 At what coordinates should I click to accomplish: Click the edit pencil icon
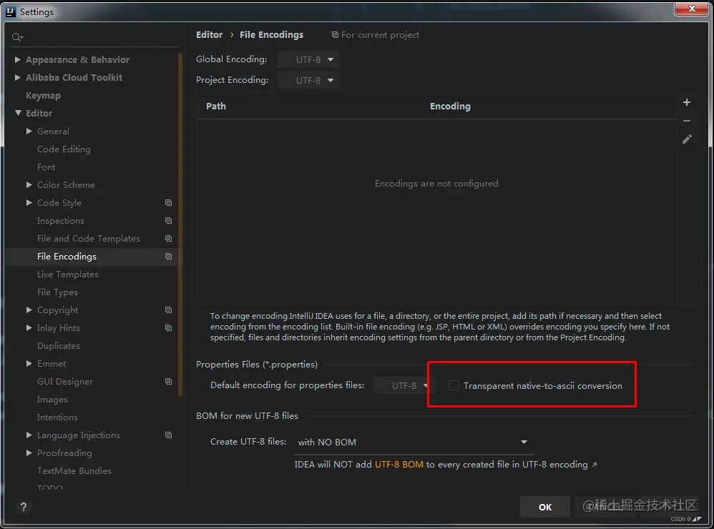tap(687, 139)
